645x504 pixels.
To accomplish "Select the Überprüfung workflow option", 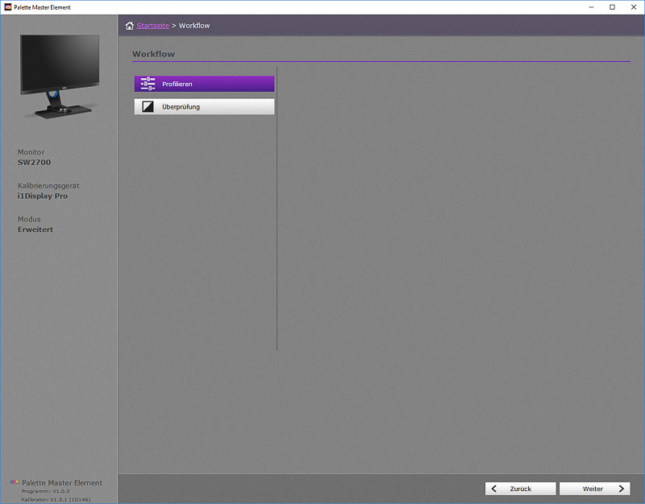I will click(x=204, y=107).
